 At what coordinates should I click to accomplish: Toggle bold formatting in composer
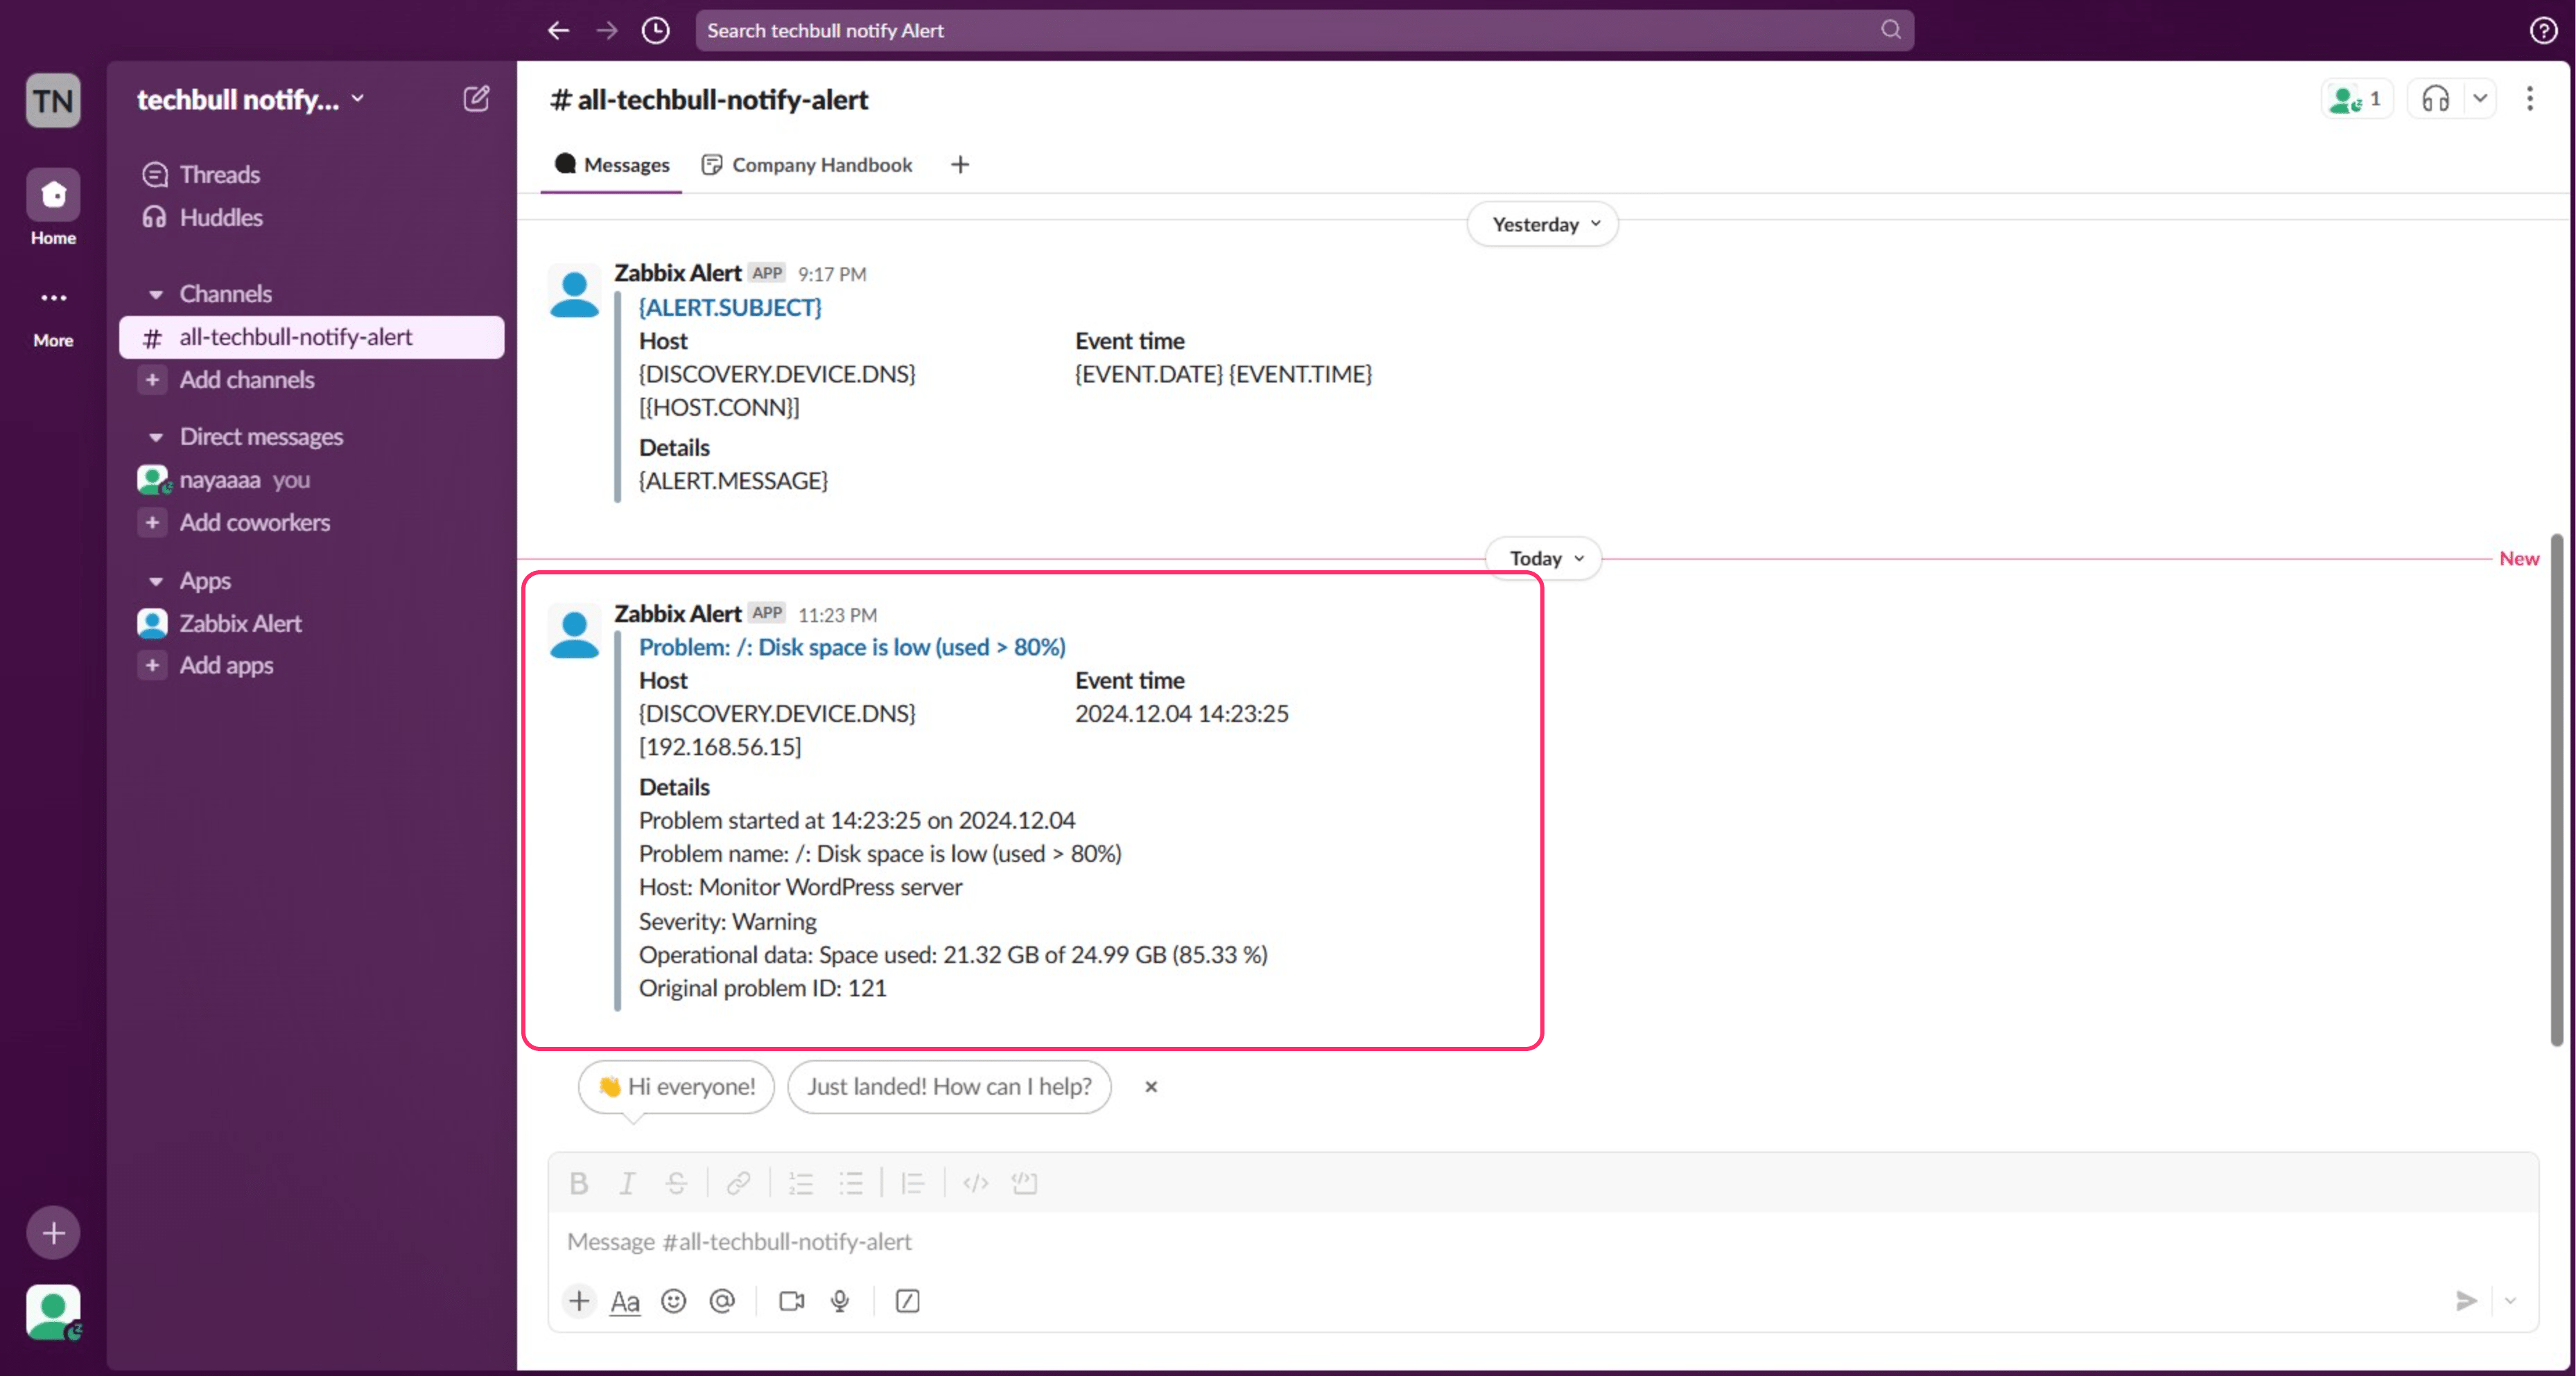[x=578, y=1183]
